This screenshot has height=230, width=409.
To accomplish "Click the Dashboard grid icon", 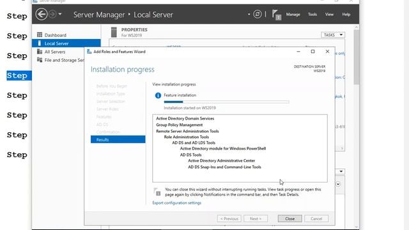I will click(40, 34).
